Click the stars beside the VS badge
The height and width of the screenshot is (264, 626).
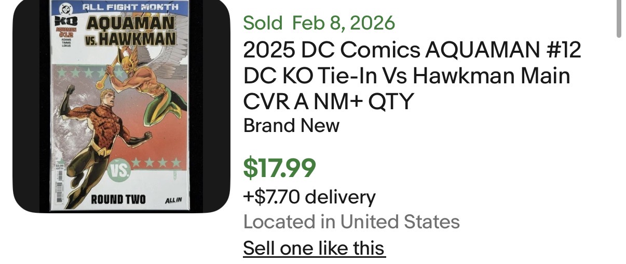[x=156, y=164]
